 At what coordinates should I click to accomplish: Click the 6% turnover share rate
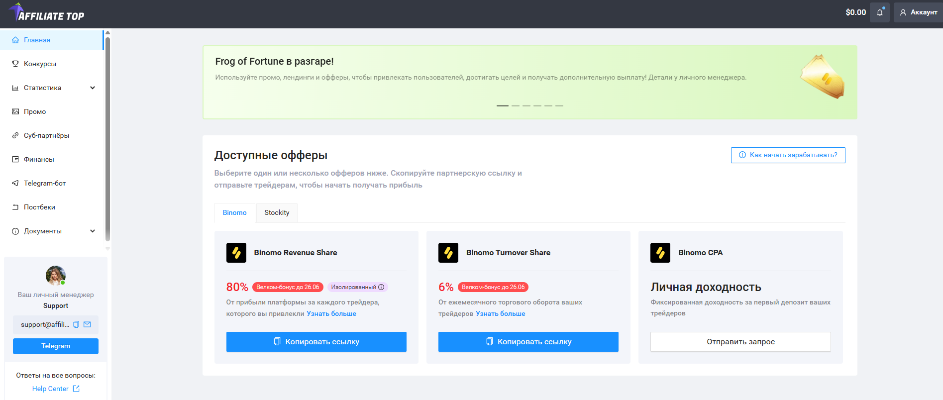pyautogui.click(x=446, y=287)
